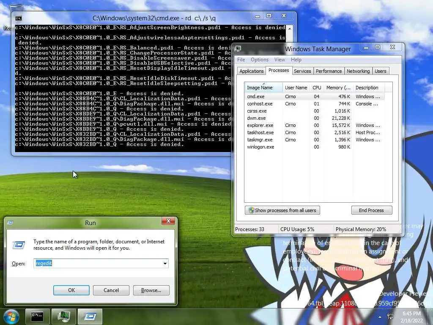433x325 pixels.
Task: Switch to the Applications tab
Action: (x=252, y=71)
